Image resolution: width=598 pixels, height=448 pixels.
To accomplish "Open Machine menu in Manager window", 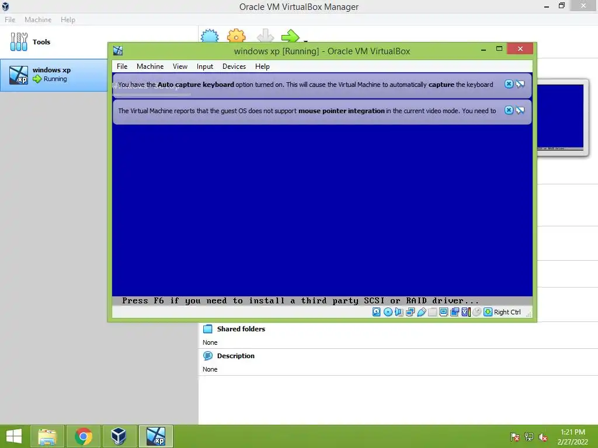I will (38, 19).
